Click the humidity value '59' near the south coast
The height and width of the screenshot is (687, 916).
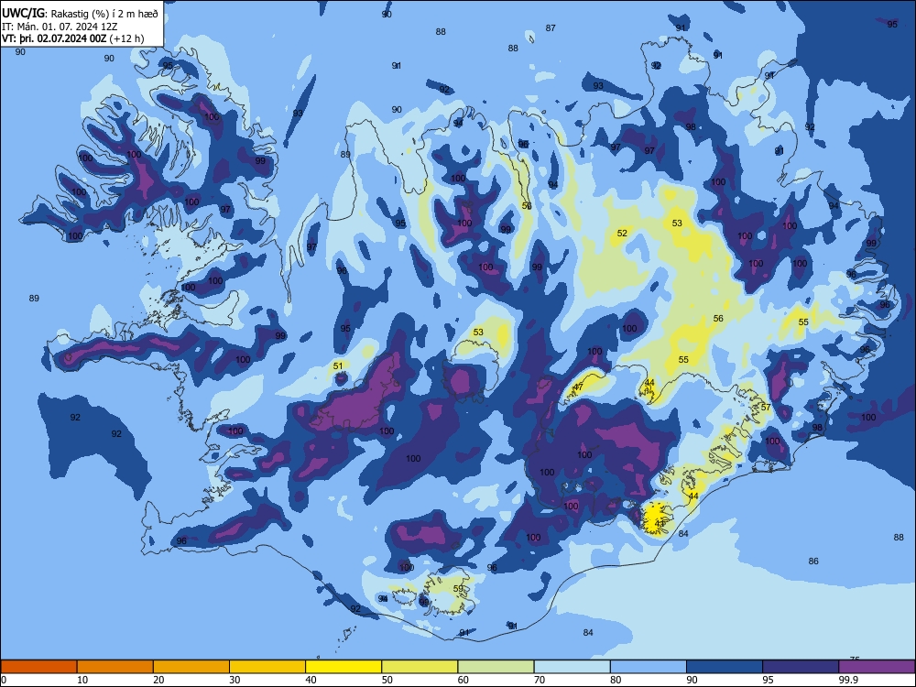click(x=459, y=589)
